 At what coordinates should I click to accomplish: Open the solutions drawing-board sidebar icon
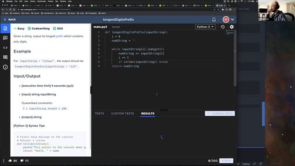(x=5, y=38)
